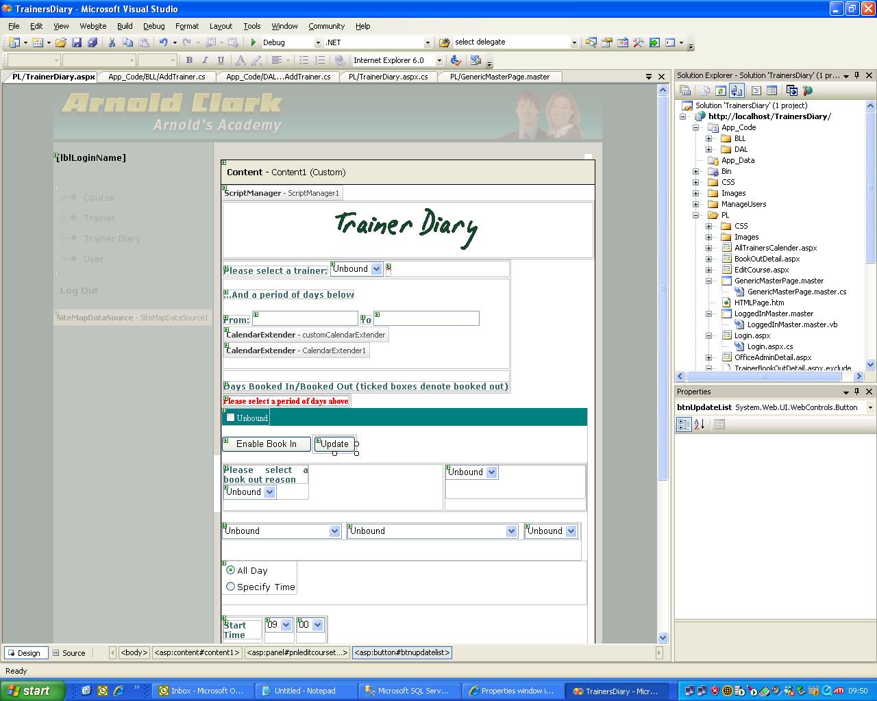Open the Website menu
877x701 pixels.
click(x=92, y=26)
